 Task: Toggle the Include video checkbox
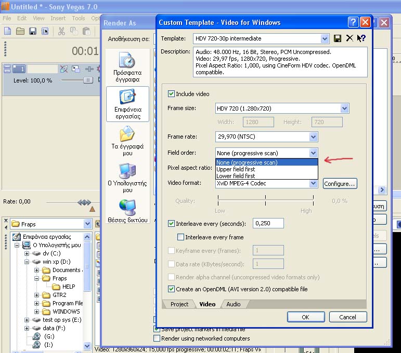click(x=171, y=94)
